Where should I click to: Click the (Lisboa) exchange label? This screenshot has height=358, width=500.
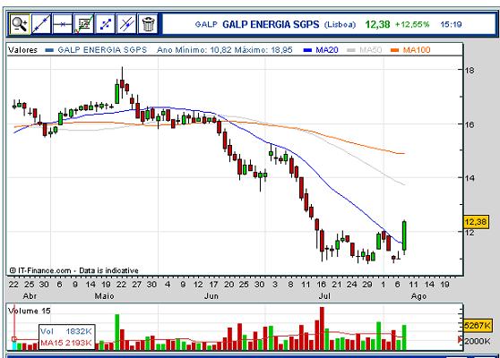(340, 24)
